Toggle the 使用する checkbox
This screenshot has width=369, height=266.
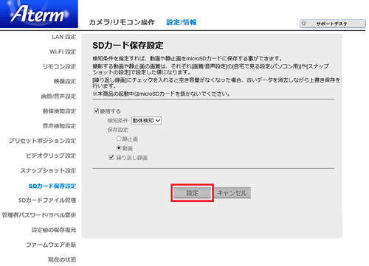click(x=97, y=111)
